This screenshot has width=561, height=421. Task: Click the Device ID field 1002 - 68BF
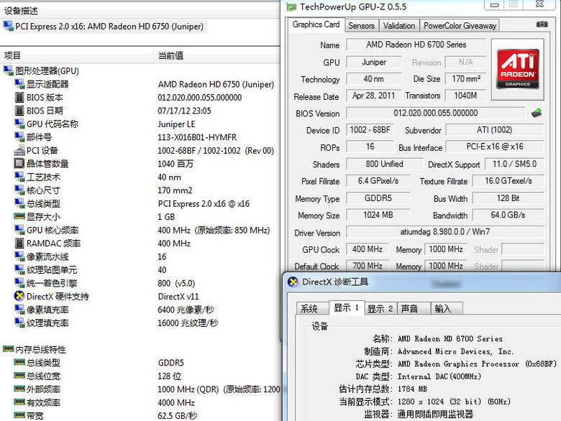click(370, 130)
